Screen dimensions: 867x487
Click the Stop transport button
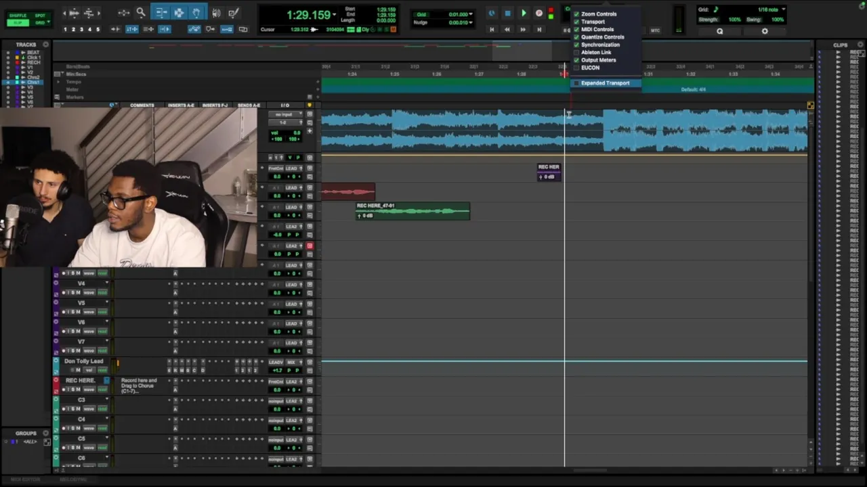tap(507, 13)
